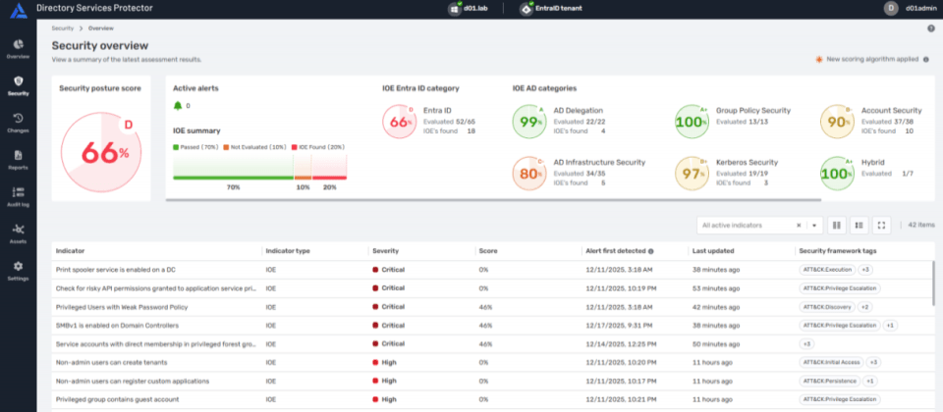Open the Overview page in sidebar

[18, 49]
